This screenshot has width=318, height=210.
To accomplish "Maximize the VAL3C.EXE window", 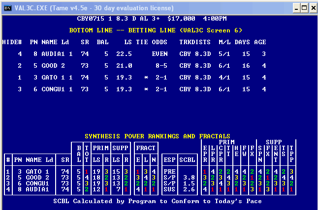I will pos(304,8).
